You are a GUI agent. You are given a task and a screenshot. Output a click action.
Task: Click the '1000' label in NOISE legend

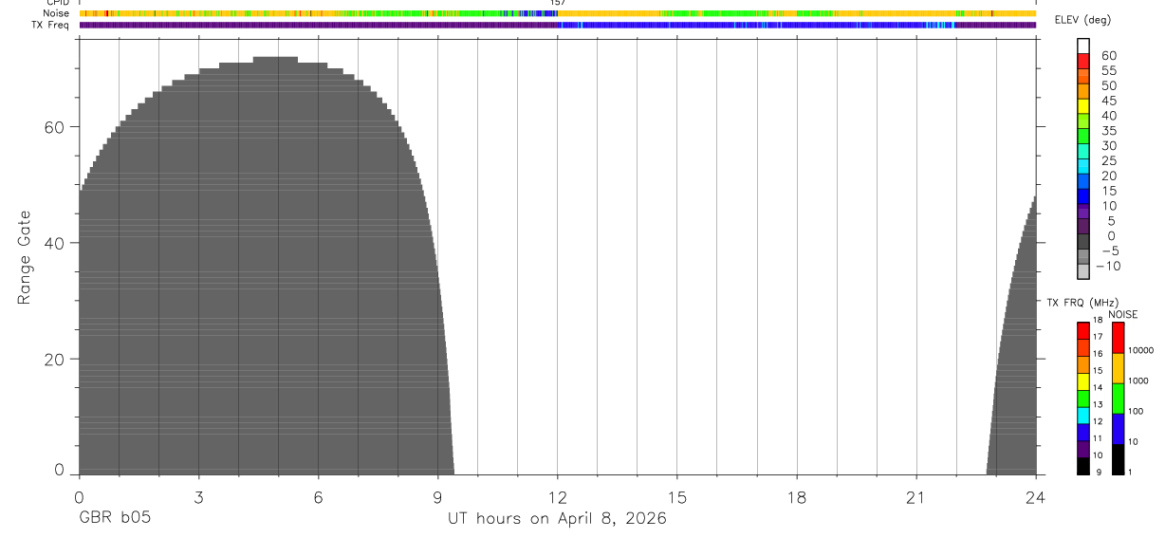point(1138,380)
